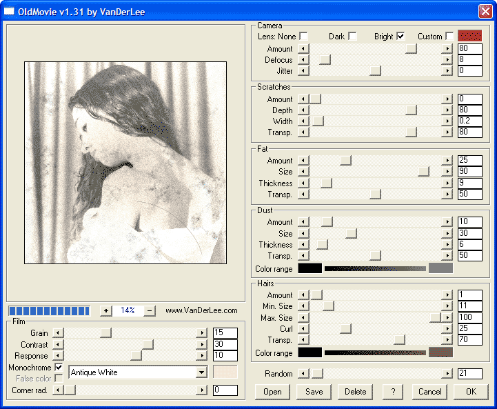
Task: Click right arrow of Camera Amount slider
Action: pyautogui.click(x=447, y=49)
